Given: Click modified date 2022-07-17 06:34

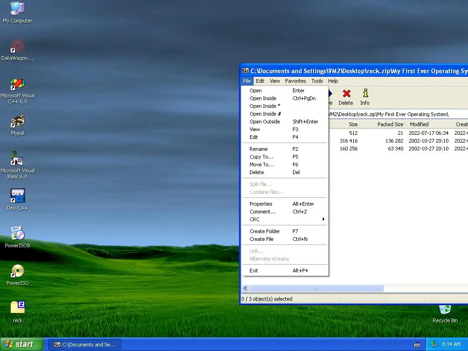Looking at the screenshot, I should (x=429, y=133).
